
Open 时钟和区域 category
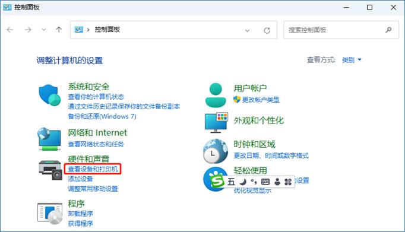(254, 144)
